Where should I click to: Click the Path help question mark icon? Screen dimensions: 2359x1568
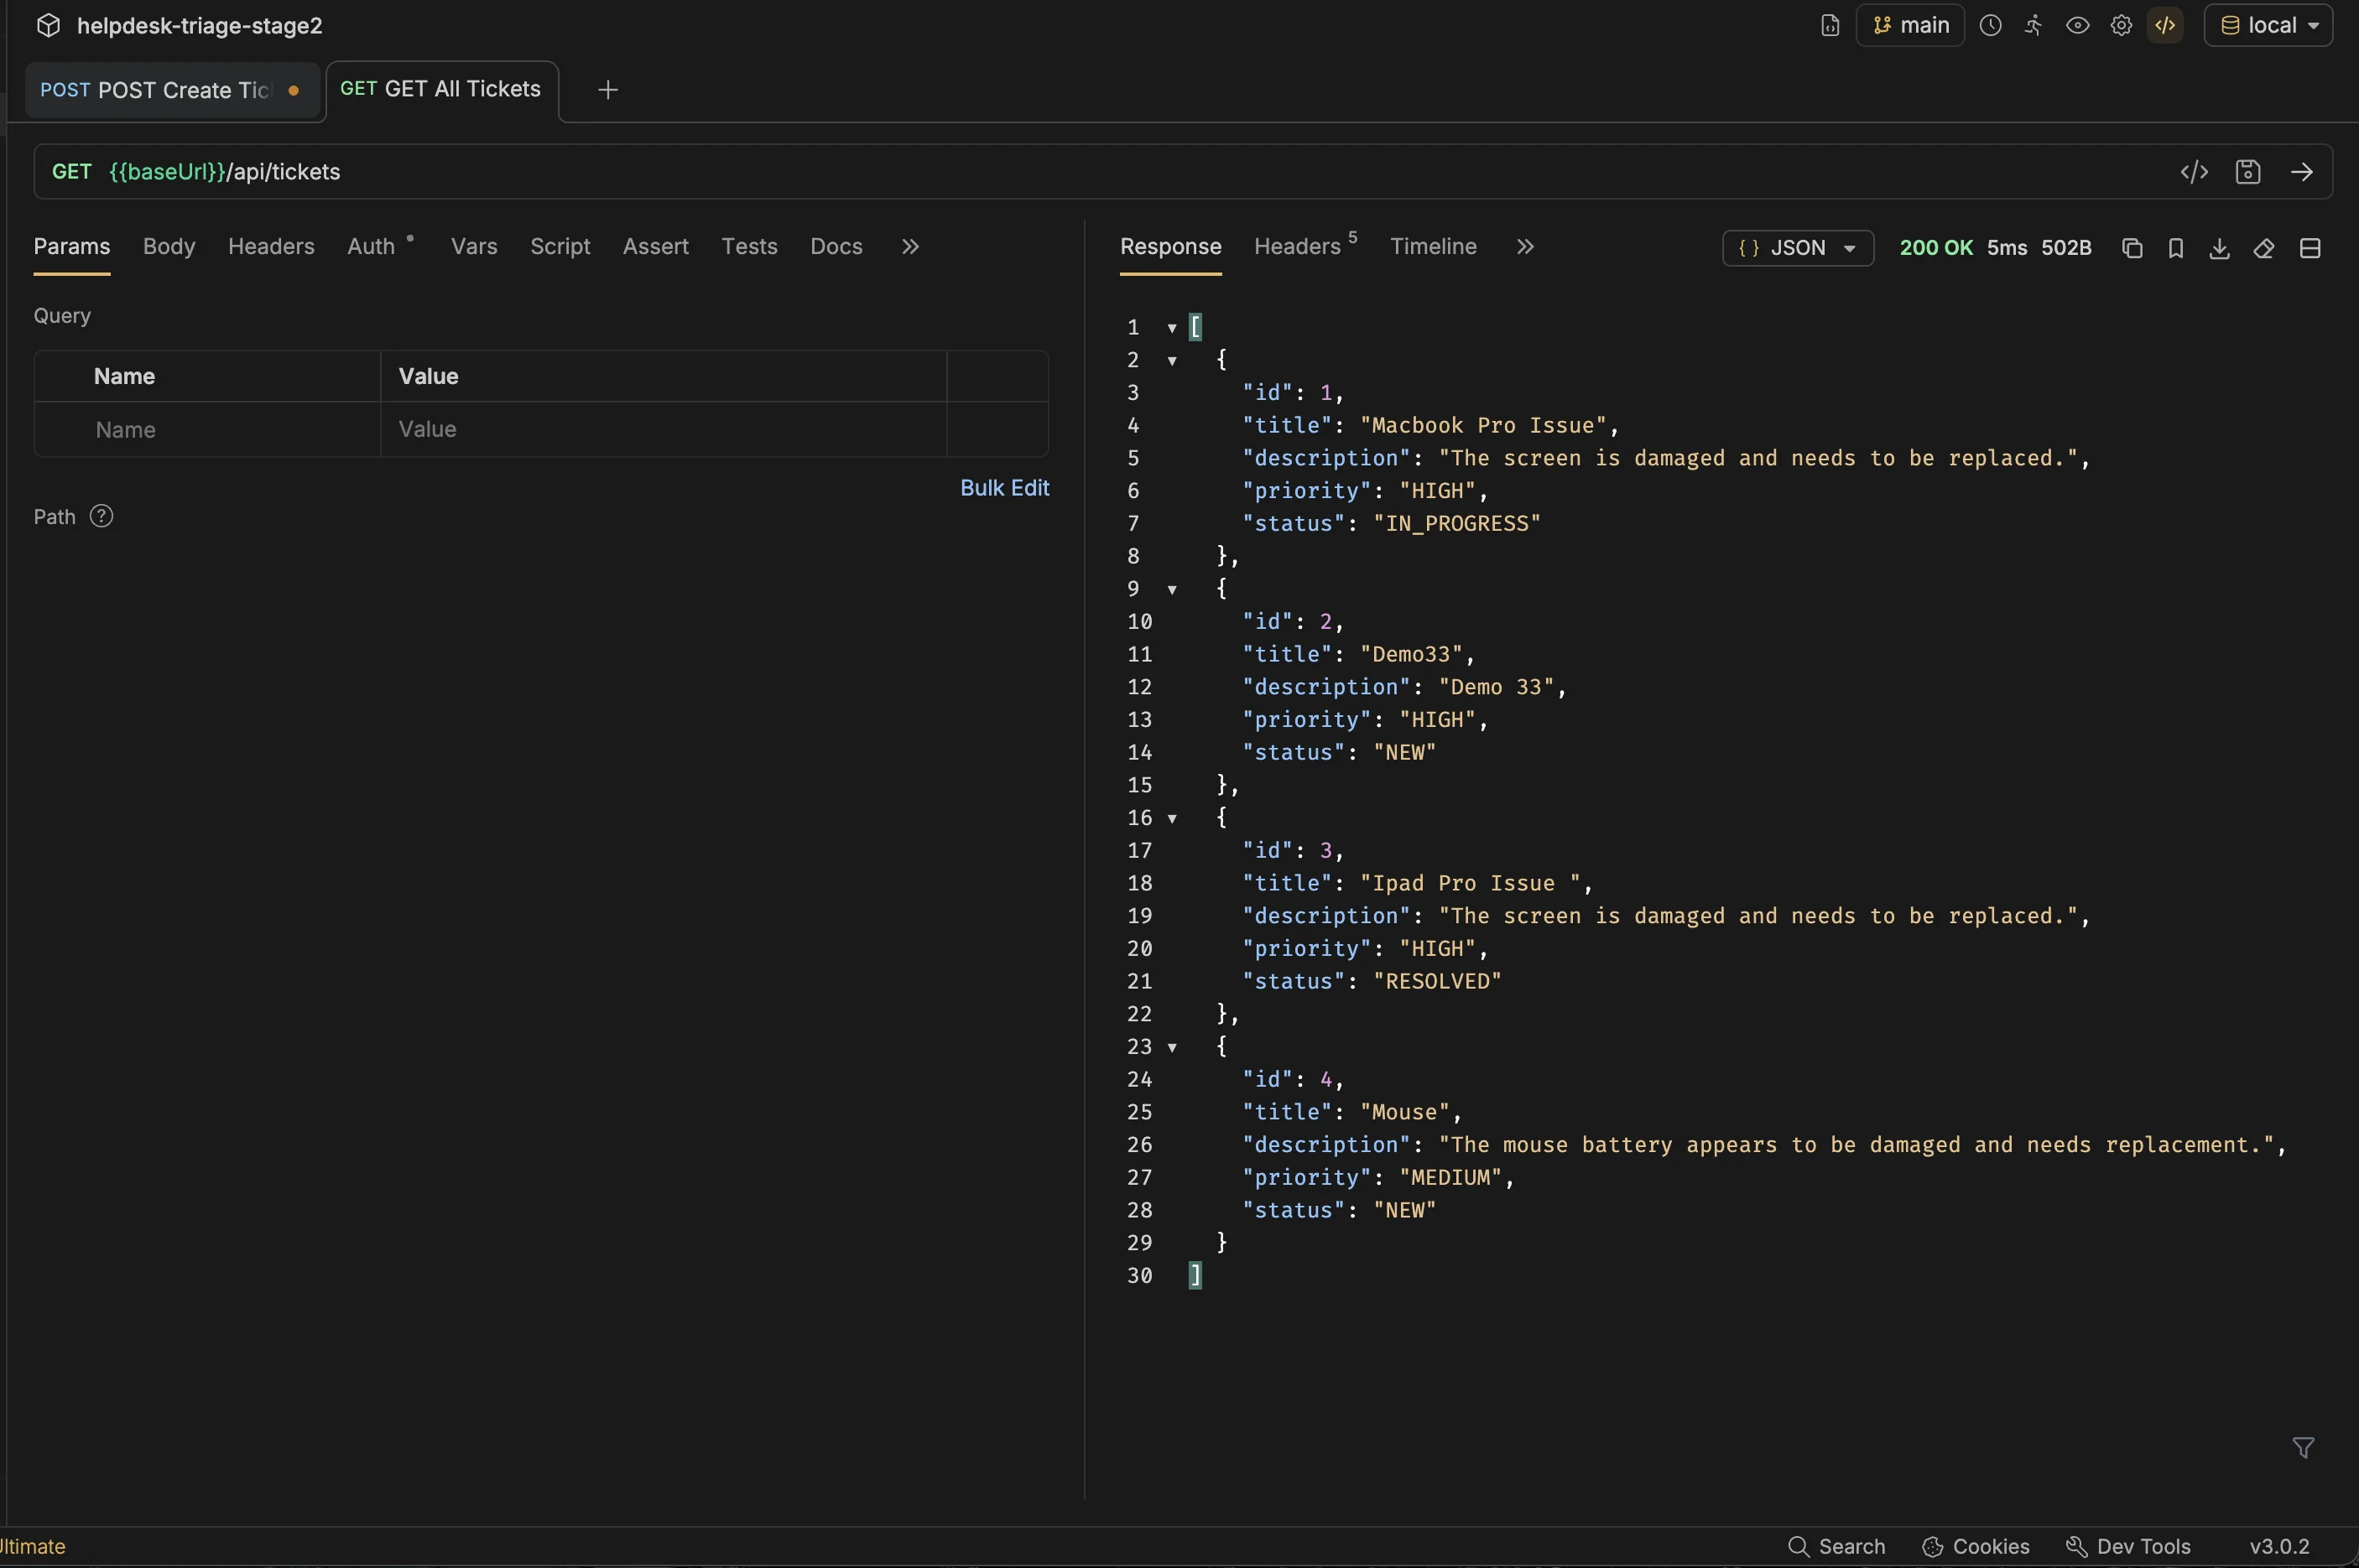pos(101,516)
